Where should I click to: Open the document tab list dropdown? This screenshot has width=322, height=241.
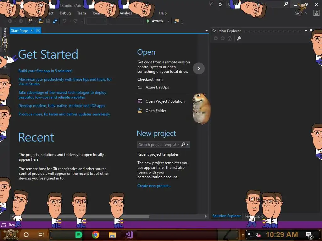click(206, 31)
